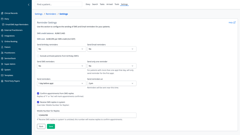240x135 pixels.
Task: Switch to the Tasks top menu item
Action: coord(102,4)
